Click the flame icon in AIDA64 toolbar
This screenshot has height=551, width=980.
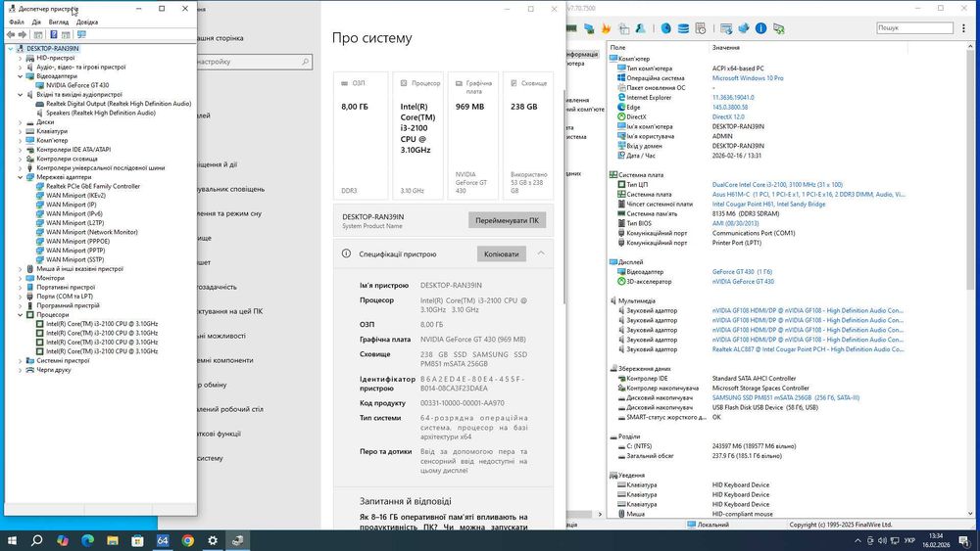pyautogui.click(x=606, y=28)
